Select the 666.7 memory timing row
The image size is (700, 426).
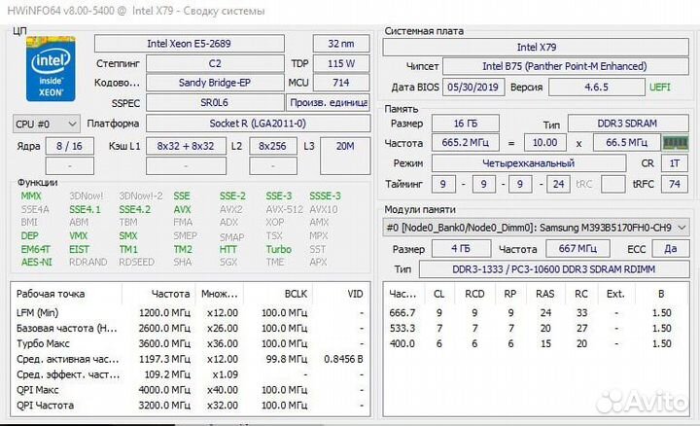[x=536, y=312]
